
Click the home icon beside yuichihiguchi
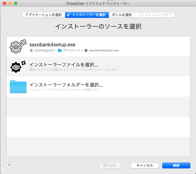coord(31,50)
